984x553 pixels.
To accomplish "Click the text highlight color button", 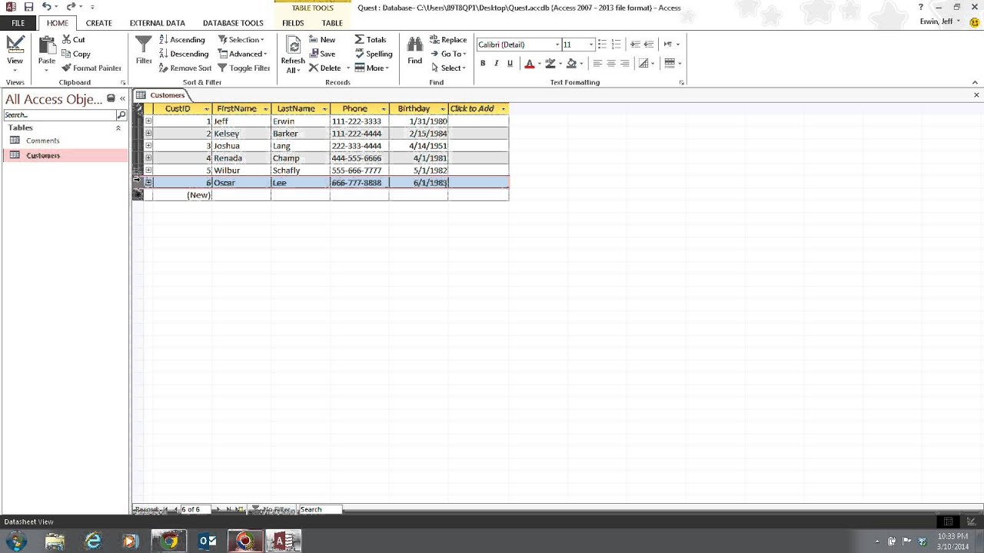I will (x=550, y=63).
